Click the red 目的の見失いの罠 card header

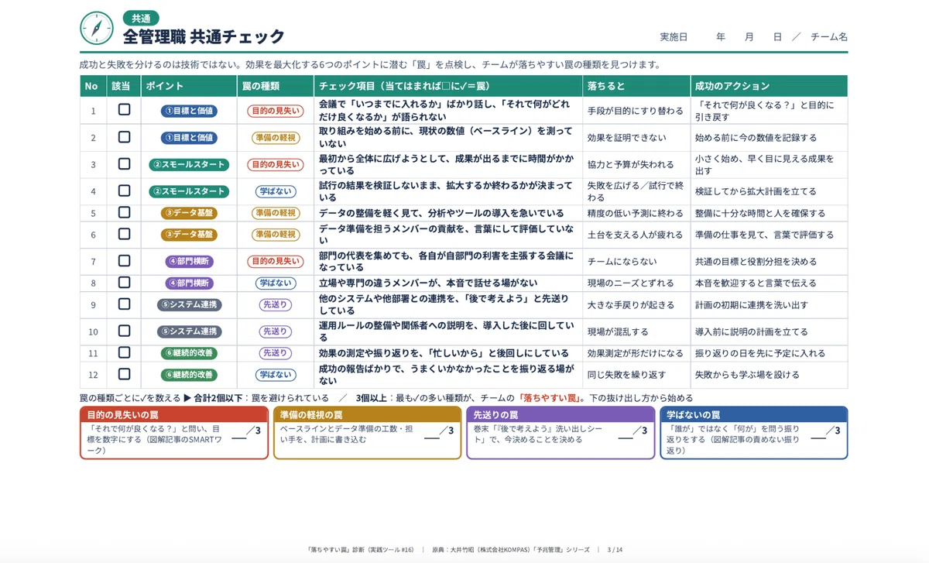(x=174, y=414)
